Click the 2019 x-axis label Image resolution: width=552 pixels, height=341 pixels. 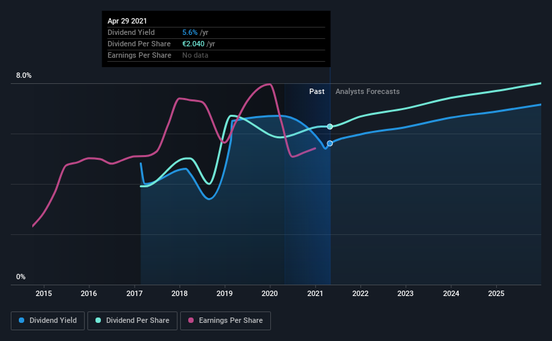click(225, 293)
